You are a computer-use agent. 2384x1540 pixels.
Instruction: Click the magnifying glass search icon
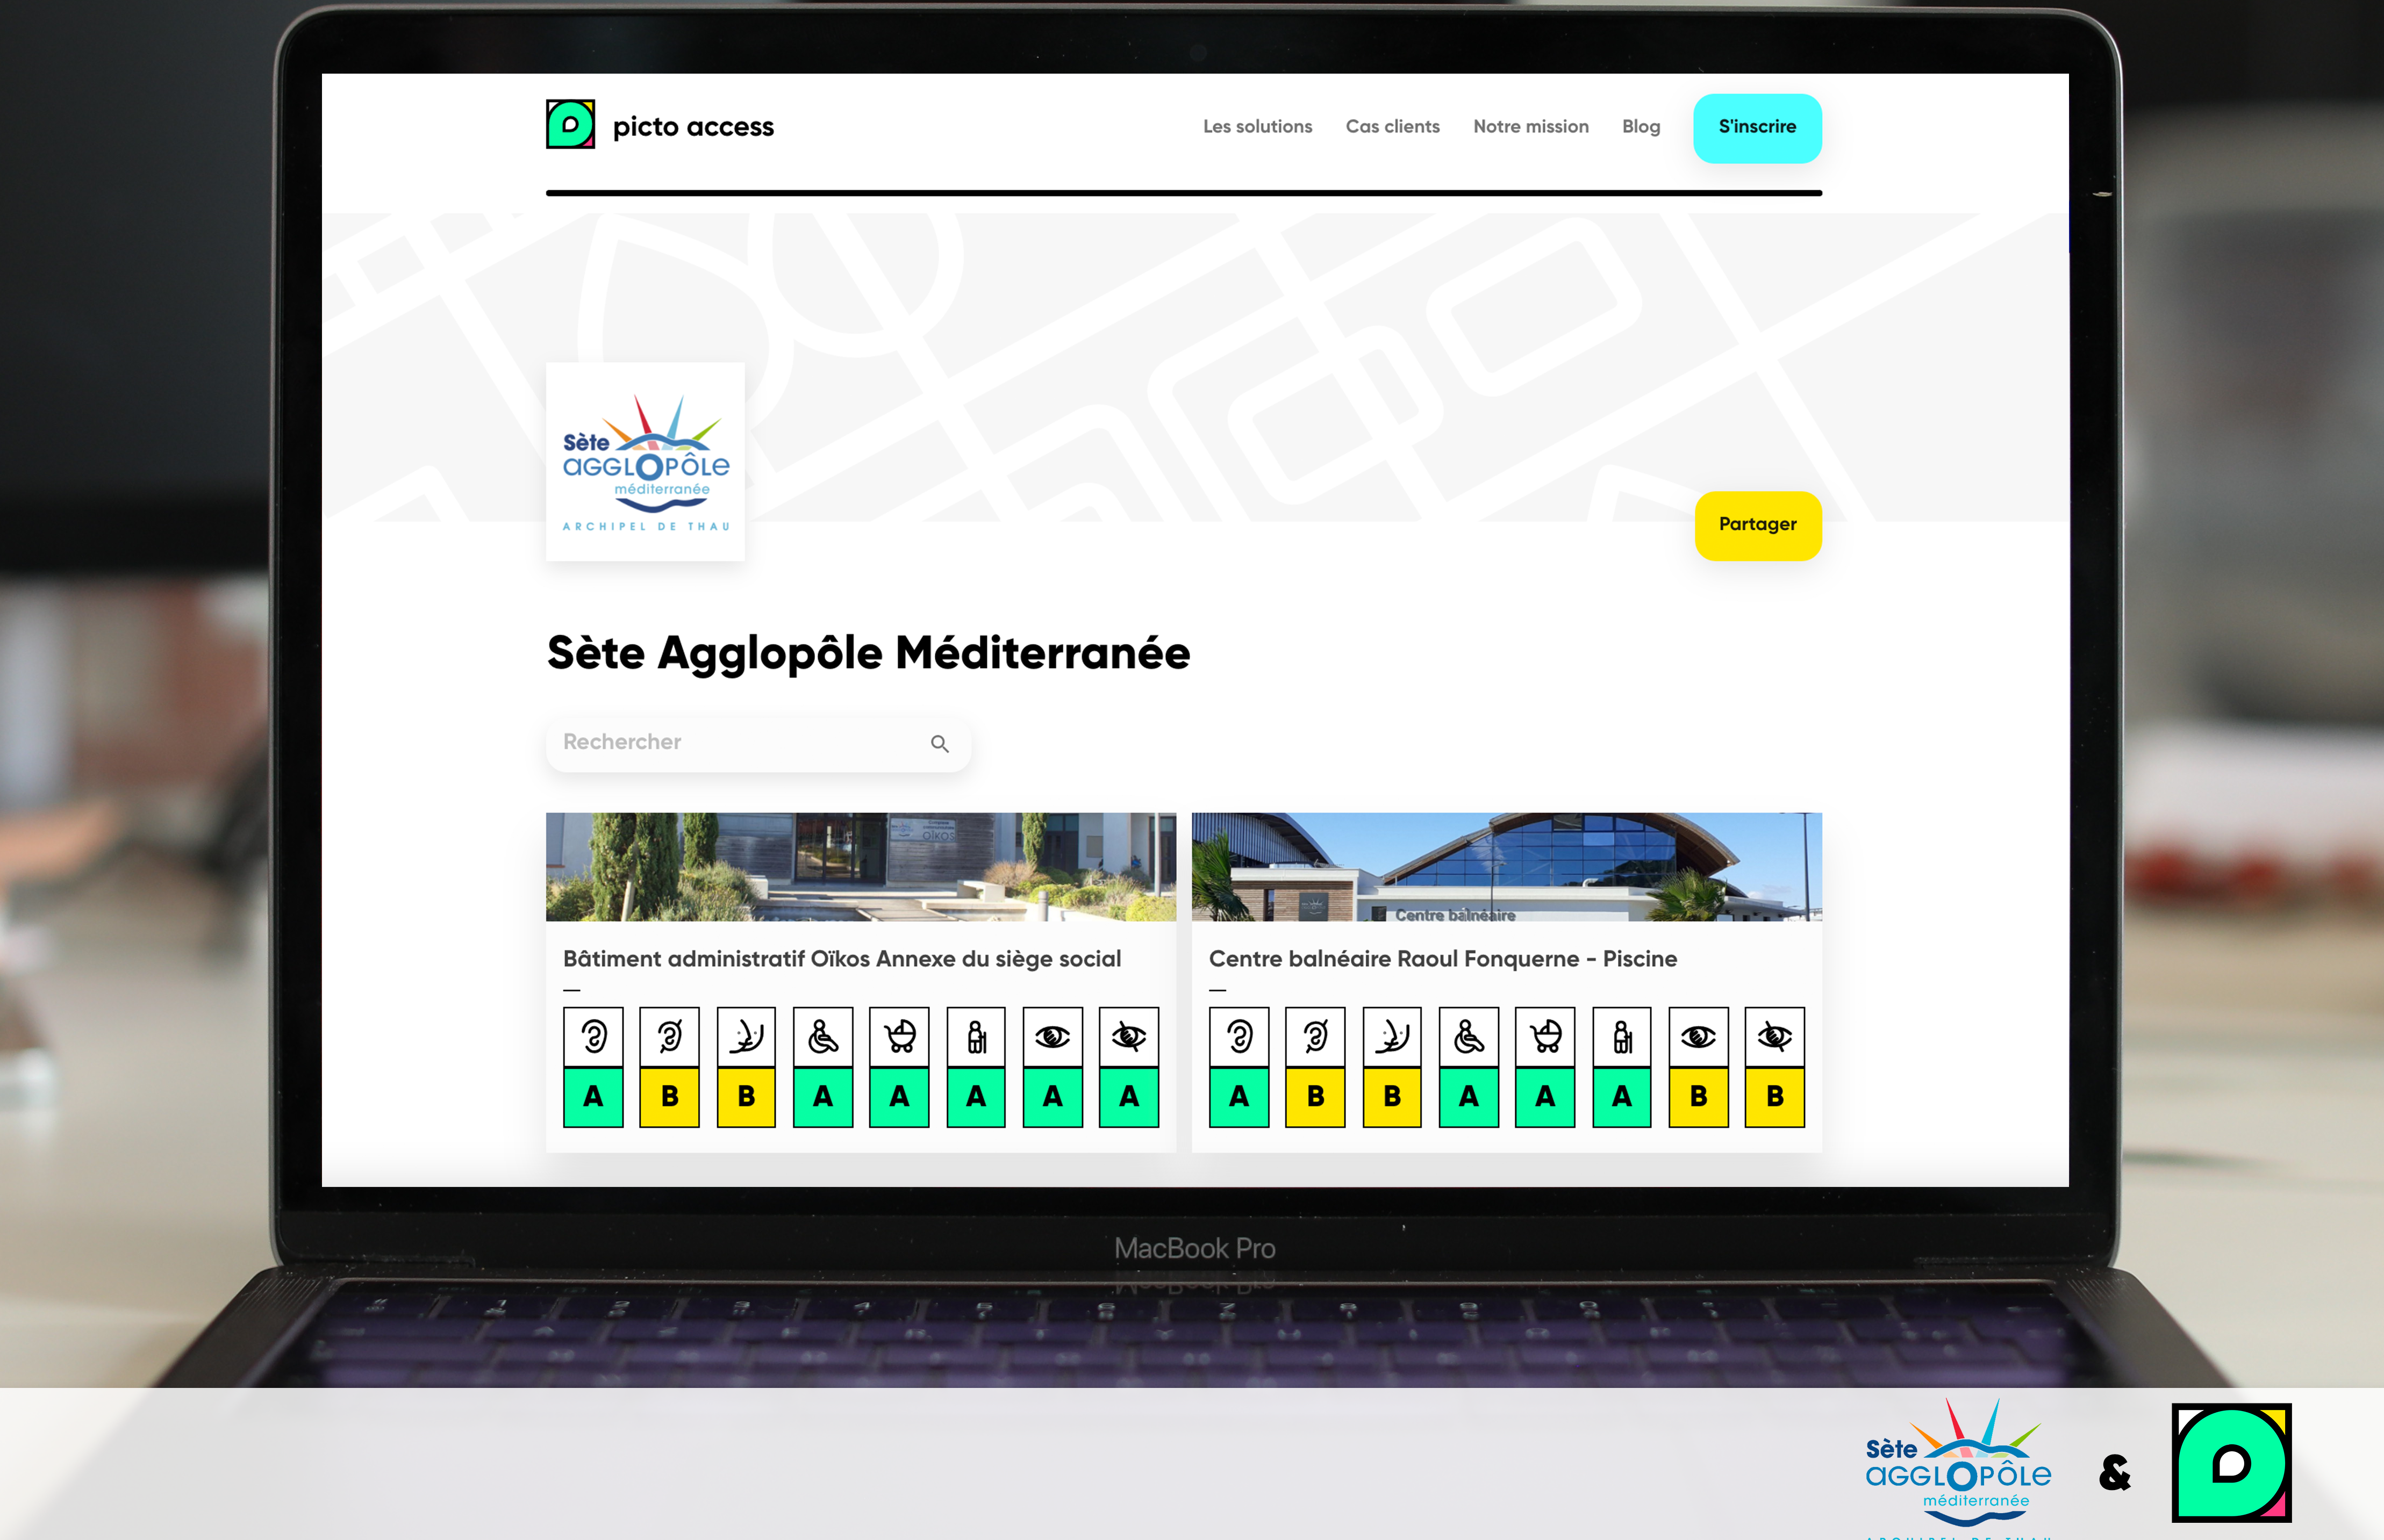940,743
